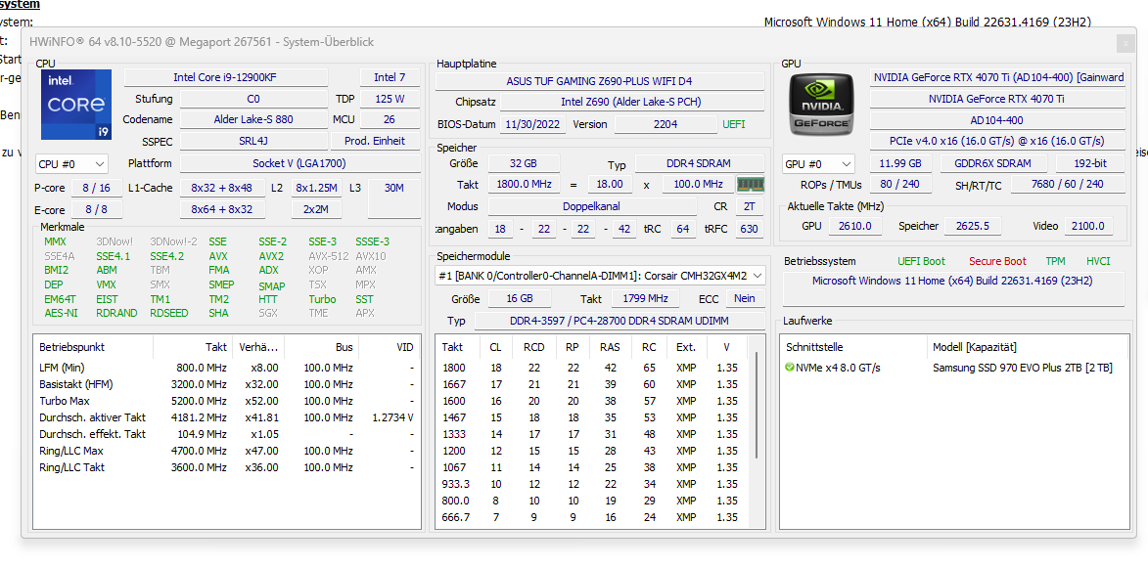Viewport: 1148px width, 568px height.
Task: Select the Samsung SSD 970 EVO Plus entry
Action: pyautogui.click(x=1022, y=368)
